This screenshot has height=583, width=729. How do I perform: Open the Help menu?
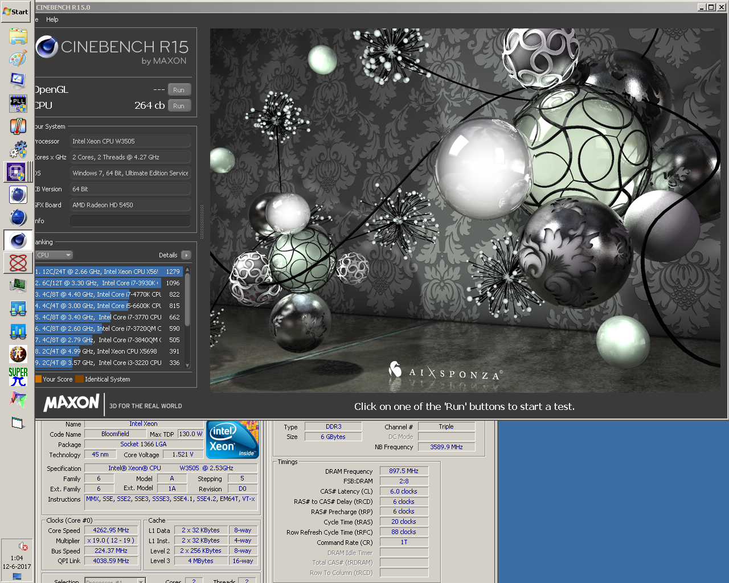pos(52,19)
